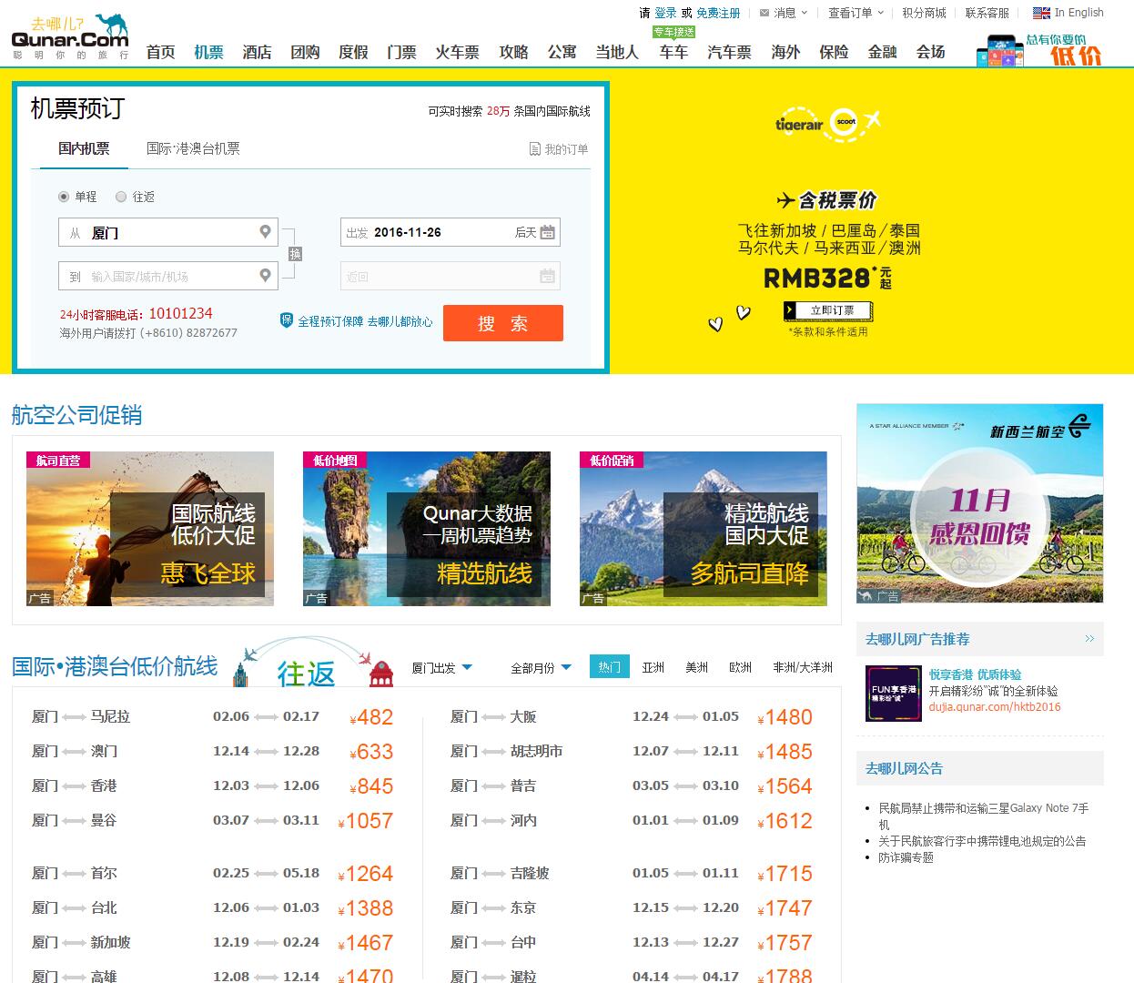Open lithium battery rules announcement
The height and width of the screenshot is (983, 1134).
click(982, 841)
